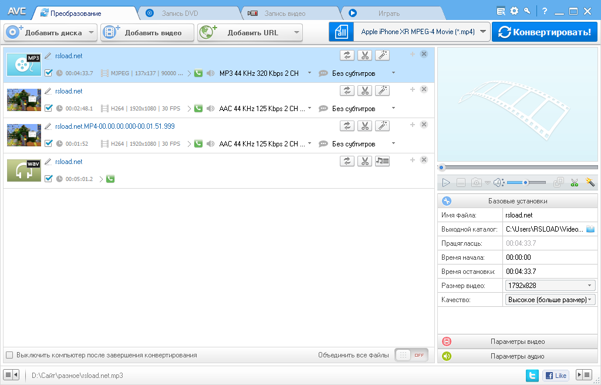Click the volume speaker icon in player
Viewport: 601px width, 385px height.
pyautogui.click(x=498, y=183)
